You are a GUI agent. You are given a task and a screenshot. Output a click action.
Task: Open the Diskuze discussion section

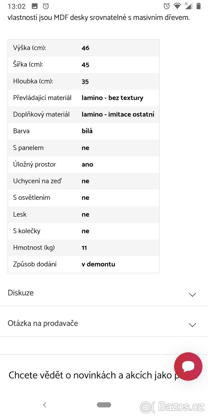[x=20, y=293]
